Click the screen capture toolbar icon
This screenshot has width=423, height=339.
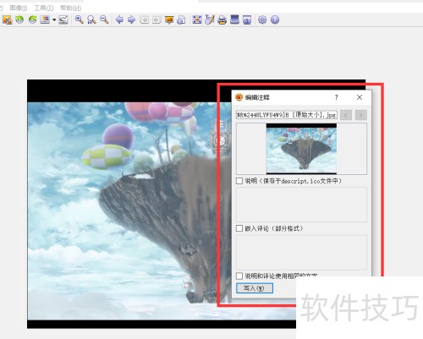(247, 19)
